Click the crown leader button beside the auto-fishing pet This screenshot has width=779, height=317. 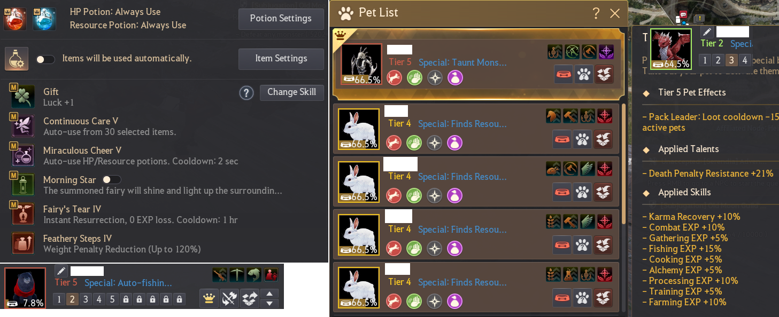[209, 298]
